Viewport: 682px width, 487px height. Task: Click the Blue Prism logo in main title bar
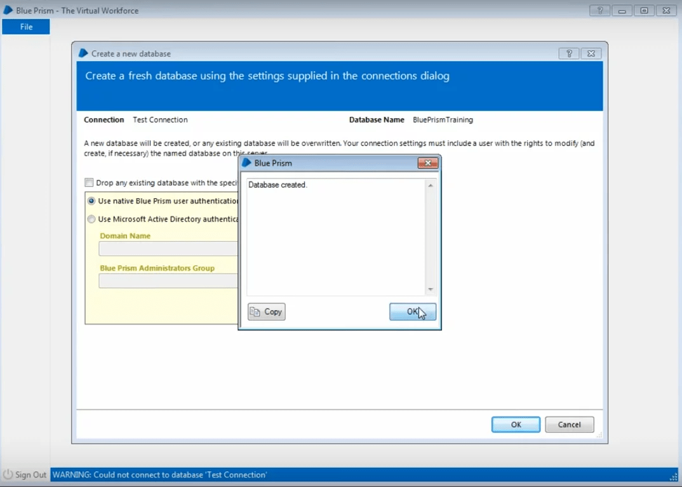(x=8, y=10)
